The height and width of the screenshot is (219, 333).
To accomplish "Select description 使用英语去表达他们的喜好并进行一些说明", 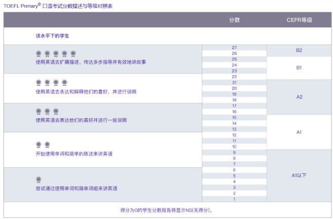I will coord(81,120).
